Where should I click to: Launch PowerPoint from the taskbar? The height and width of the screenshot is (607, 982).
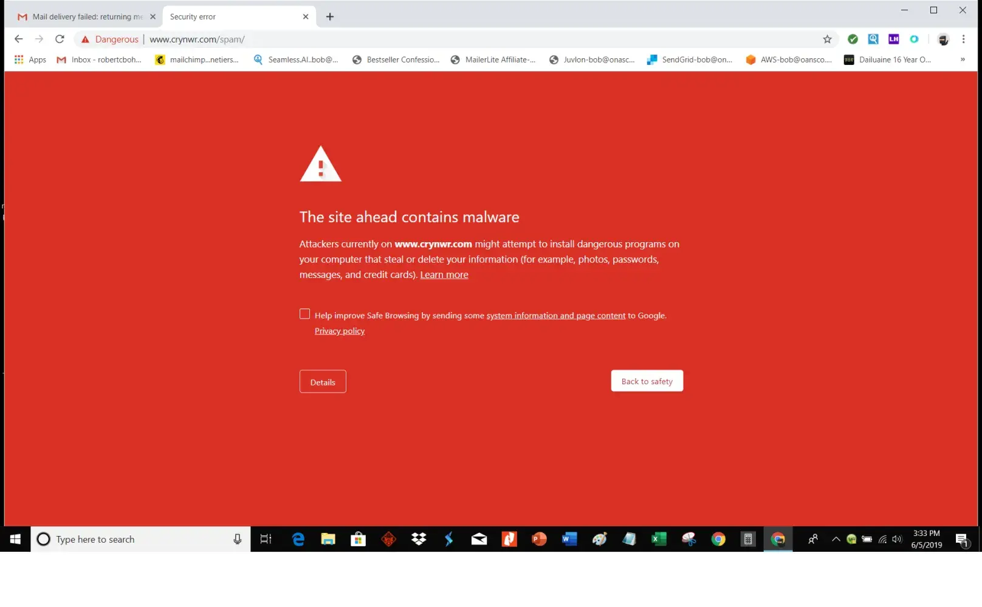tap(539, 539)
